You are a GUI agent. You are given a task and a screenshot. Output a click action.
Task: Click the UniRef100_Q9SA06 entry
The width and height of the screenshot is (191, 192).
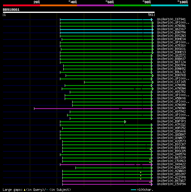pyautogui.click(x=171, y=131)
